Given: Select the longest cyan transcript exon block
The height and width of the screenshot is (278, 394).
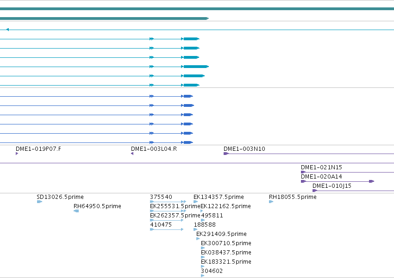Looking at the screenshot, I should (196, 67).
